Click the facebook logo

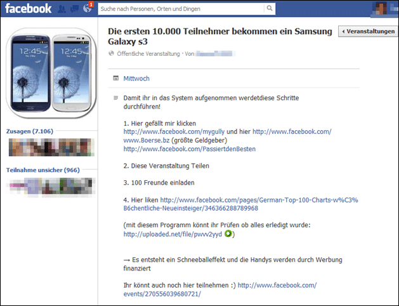coord(29,9)
